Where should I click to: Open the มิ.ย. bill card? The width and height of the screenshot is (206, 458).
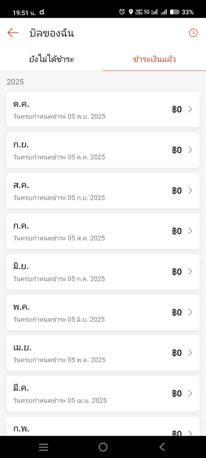pyautogui.click(x=103, y=272)
